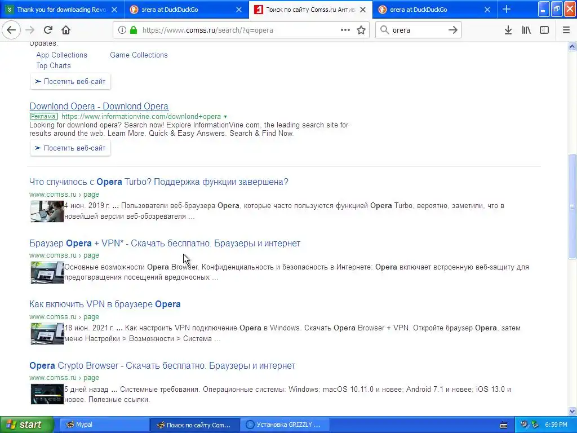Viewport: 577px width, 433px height.
Task: Open the home page
Action: tap(66, 30)
